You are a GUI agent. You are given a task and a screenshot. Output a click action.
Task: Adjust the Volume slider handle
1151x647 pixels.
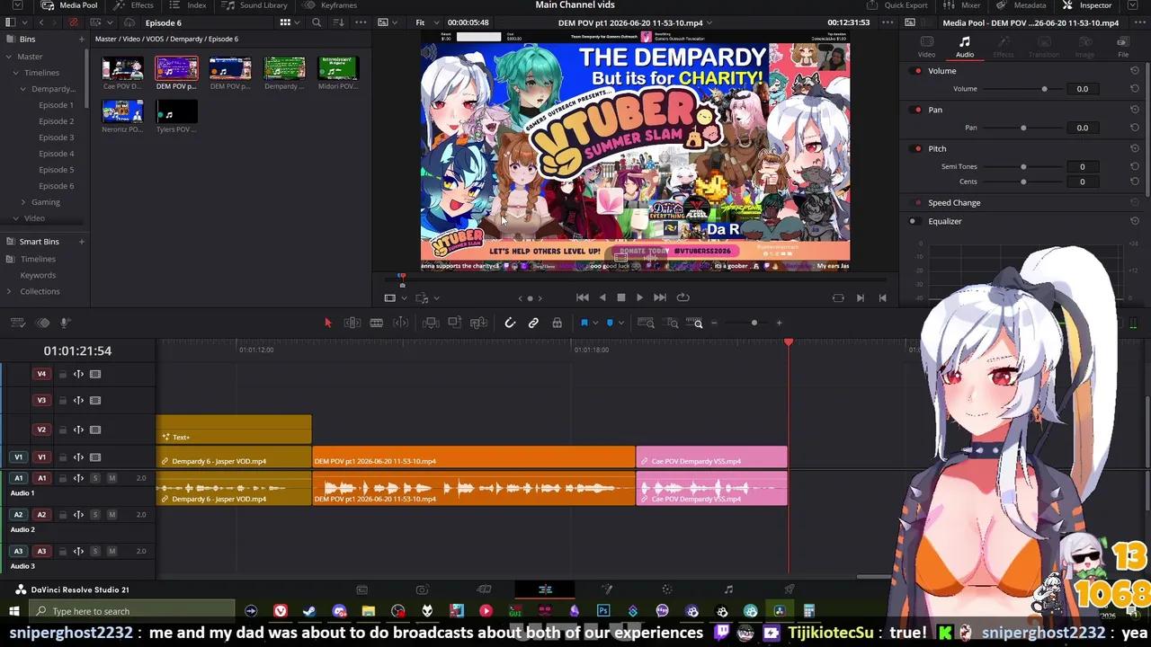1044,89
